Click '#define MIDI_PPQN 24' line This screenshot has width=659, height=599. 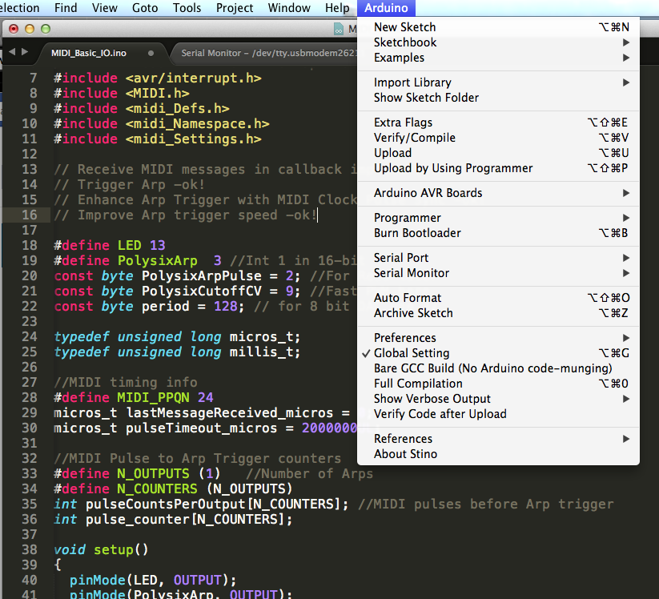(x=134, y=398)
